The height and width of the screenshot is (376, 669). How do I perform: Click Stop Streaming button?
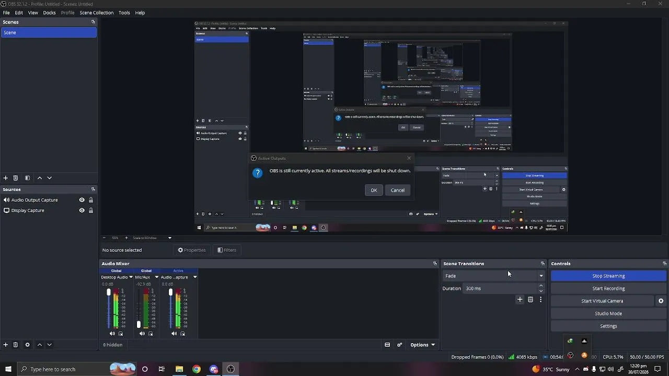608,276
